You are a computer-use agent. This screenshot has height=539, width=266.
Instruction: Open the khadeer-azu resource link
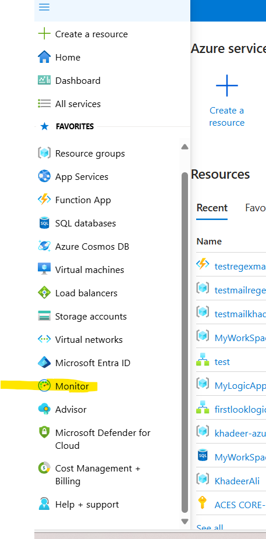(240, 433)
